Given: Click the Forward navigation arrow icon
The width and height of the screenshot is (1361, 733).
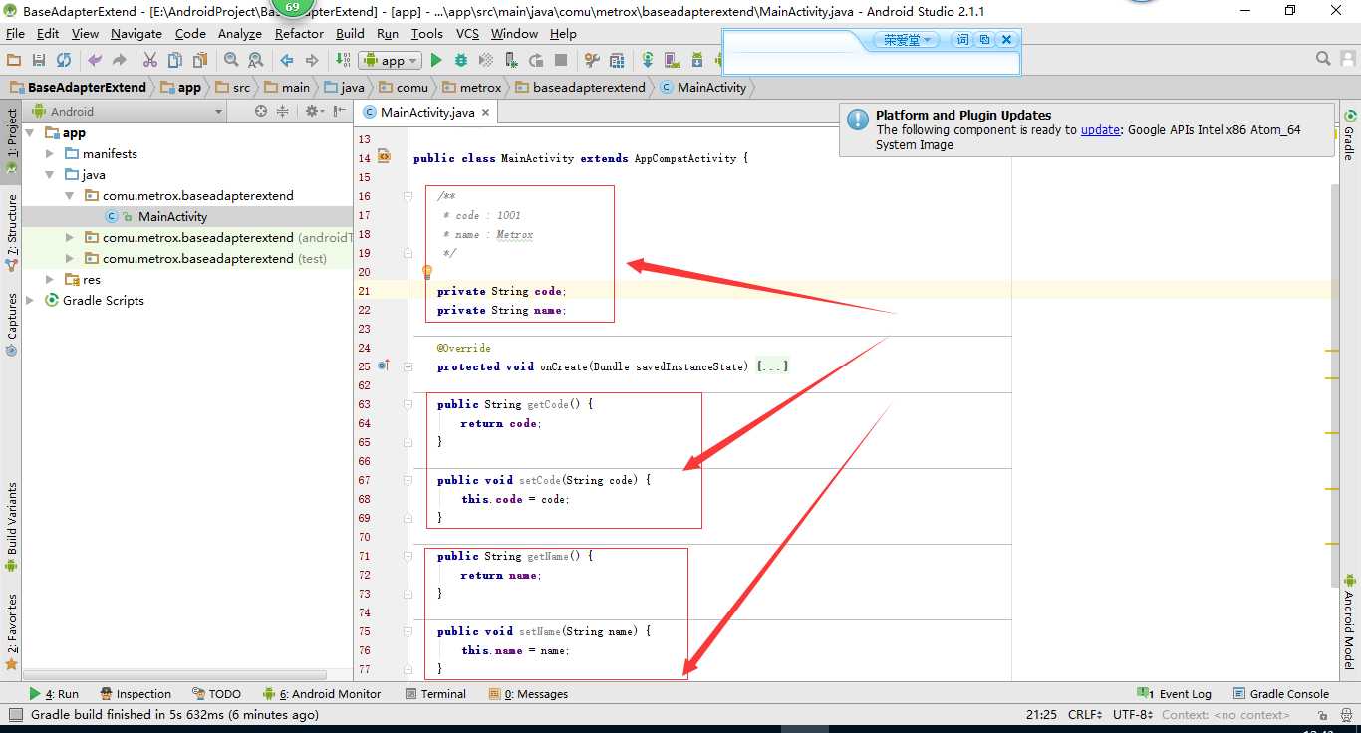Looking at the screenshot, I should tap(310, 60).
